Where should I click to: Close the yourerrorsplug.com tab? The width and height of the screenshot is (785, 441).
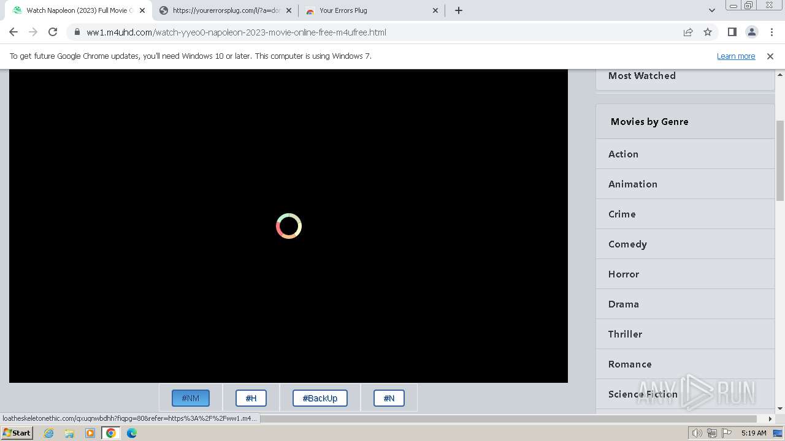289,10
